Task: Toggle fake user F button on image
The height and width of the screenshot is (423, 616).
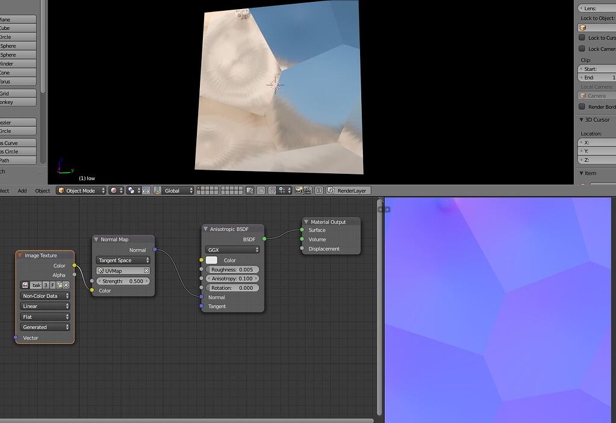Action: 52,285
